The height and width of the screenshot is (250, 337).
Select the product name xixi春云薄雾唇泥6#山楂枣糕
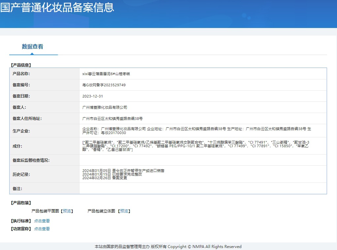coord(106,74)
